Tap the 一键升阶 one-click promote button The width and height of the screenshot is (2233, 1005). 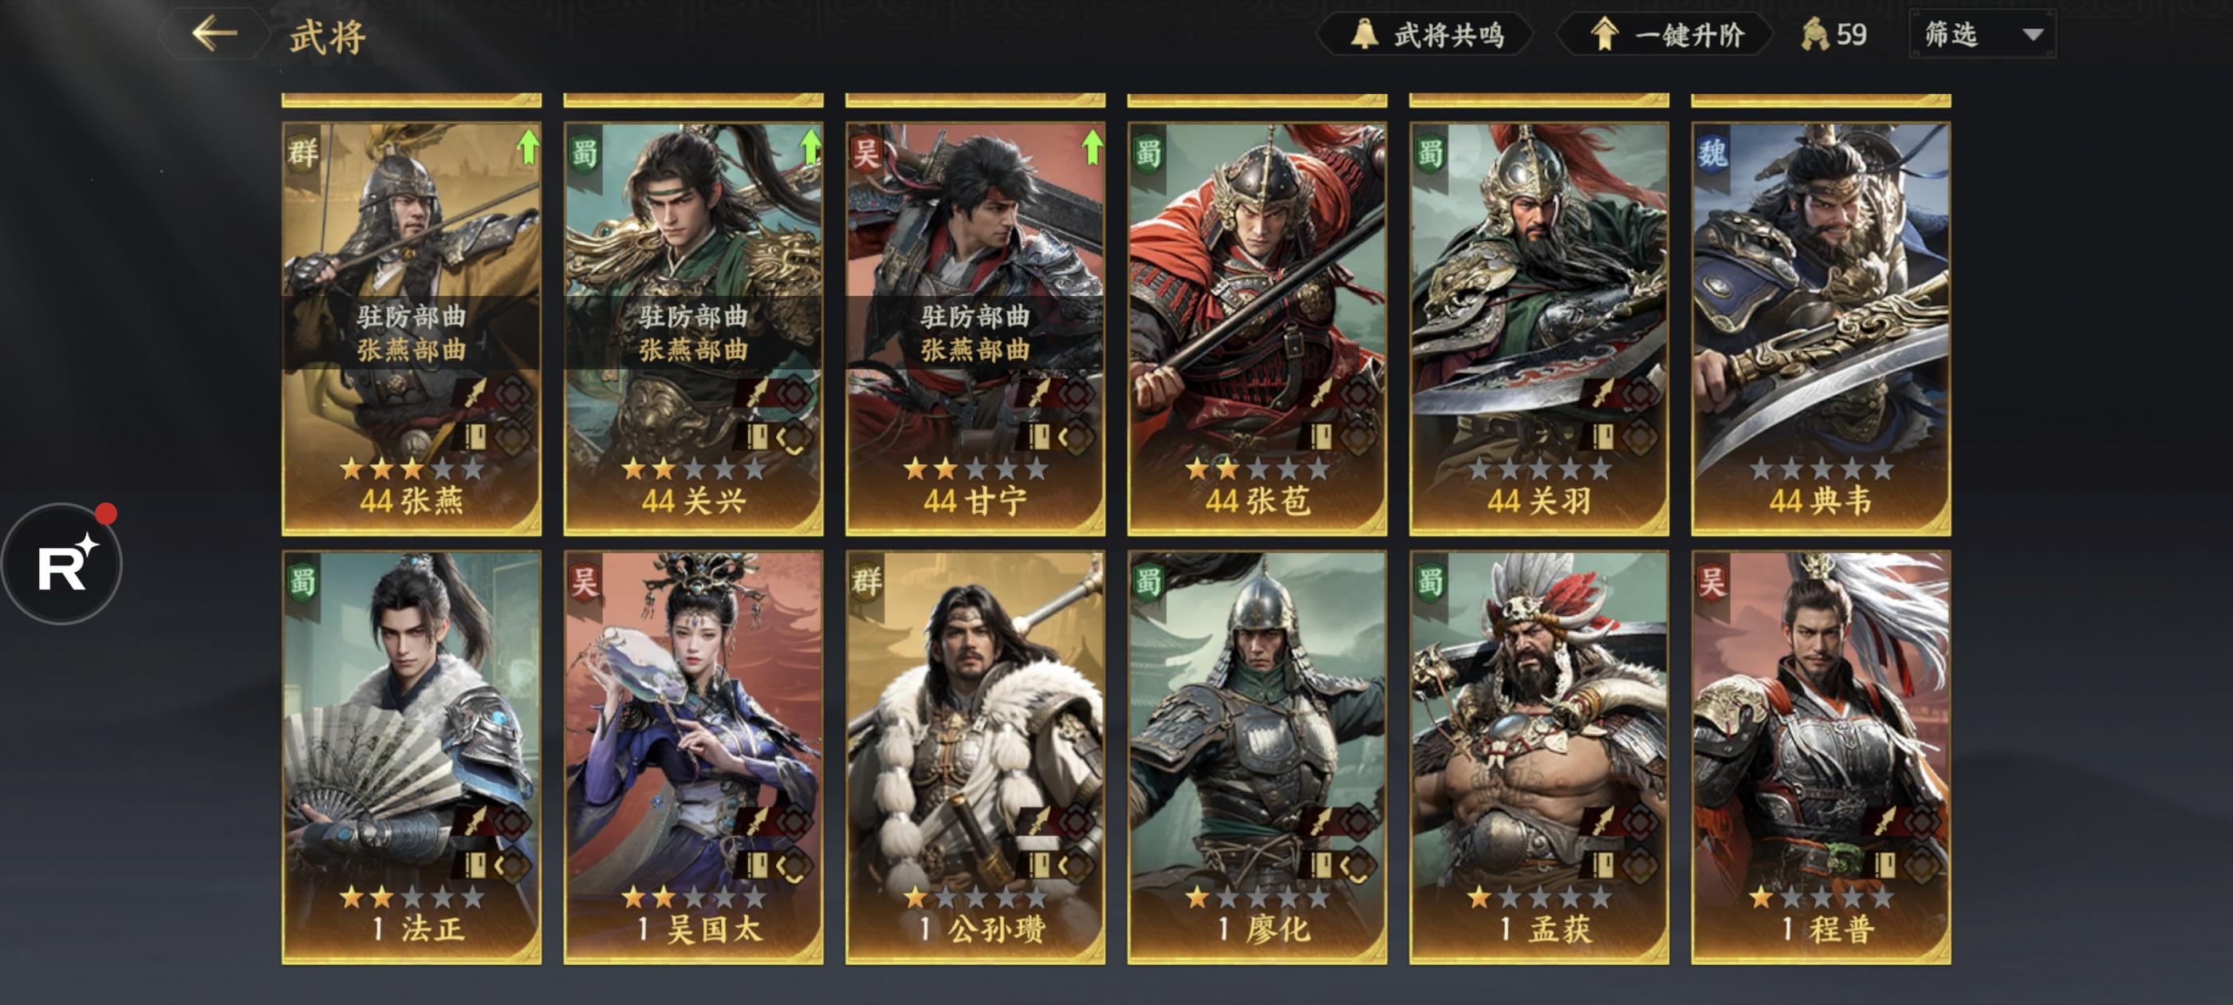pos(1664,34)
